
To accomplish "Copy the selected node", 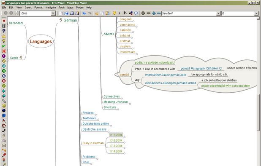I will (102, 13).
